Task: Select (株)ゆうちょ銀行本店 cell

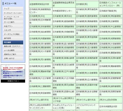Action: [87, 100]
